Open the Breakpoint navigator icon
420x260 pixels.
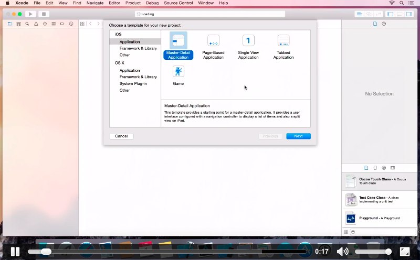pyautogui.click(x=62, y=24)
